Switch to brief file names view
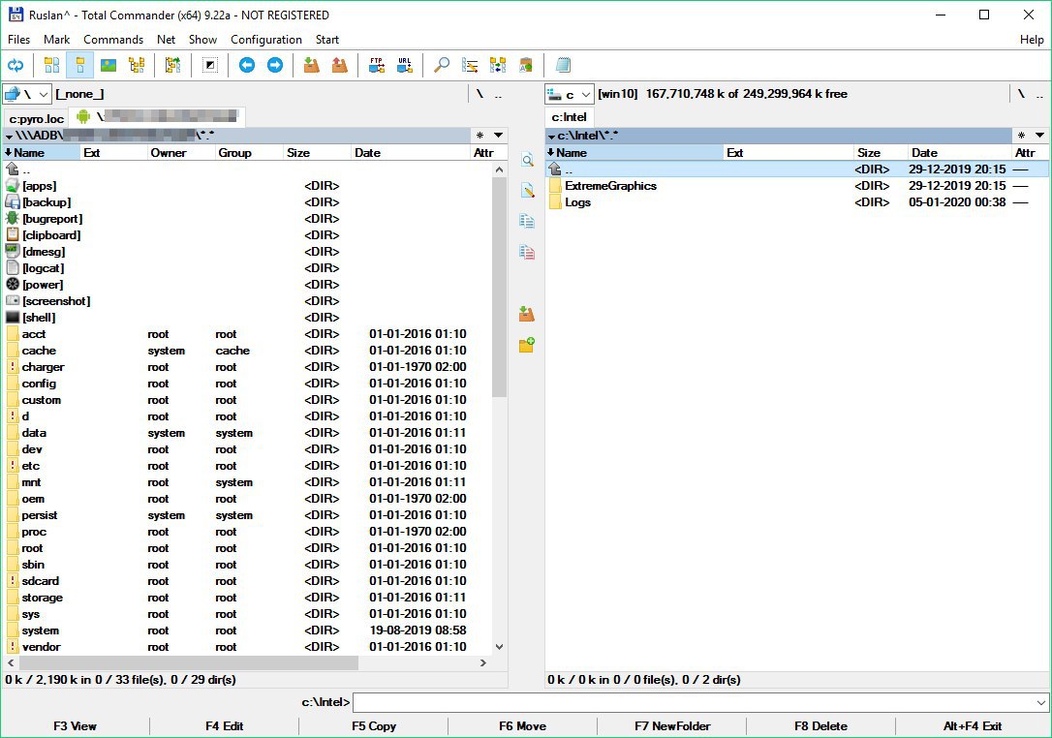The image size is (1052, 738). pos(51,65)
